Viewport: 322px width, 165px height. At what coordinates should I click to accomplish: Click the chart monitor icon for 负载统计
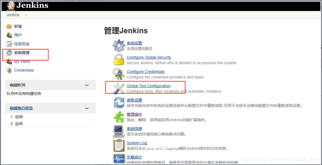[x=119, y=159]
